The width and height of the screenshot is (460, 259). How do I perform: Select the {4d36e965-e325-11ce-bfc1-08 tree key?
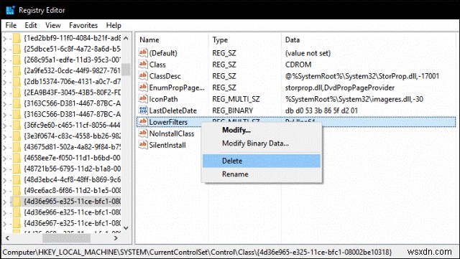pos(72,202)
